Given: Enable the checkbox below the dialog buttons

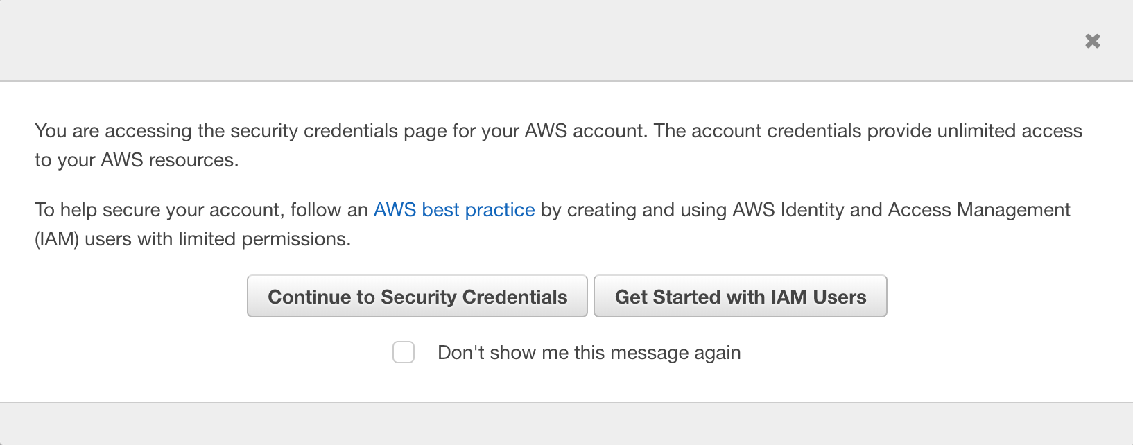Looking at the screenshot, I should tap(404, 352).
